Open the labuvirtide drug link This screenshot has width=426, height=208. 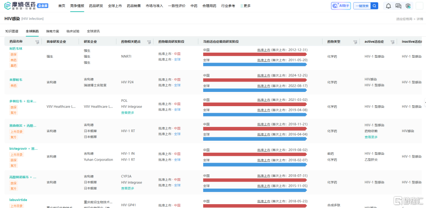[x=18, y=200]
